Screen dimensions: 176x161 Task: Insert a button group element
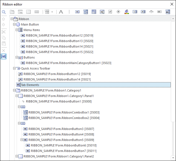pyautogui.click(x=37, y=12)
